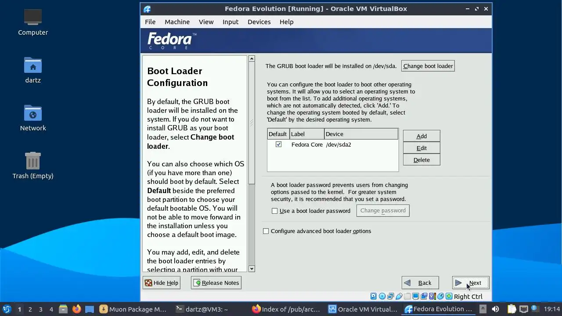The image size is (562, 316).
Task: Click Delete for the boot entry
Action: coord(421,160)
